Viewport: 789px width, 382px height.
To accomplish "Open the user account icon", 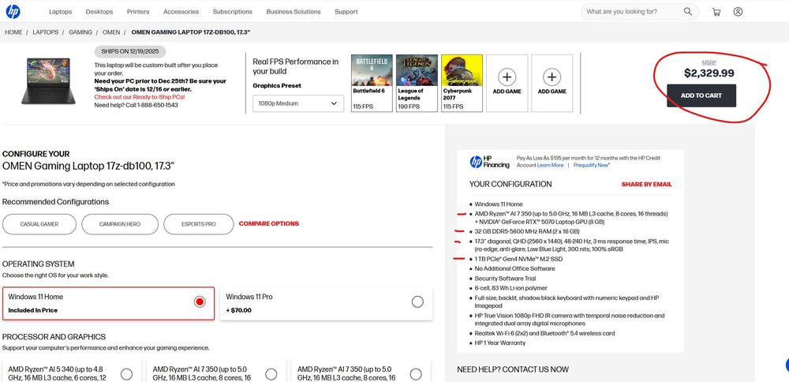I will [738, 12].
